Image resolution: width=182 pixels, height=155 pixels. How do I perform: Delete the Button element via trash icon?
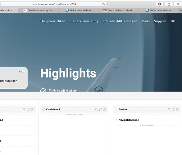coord(177,109)
